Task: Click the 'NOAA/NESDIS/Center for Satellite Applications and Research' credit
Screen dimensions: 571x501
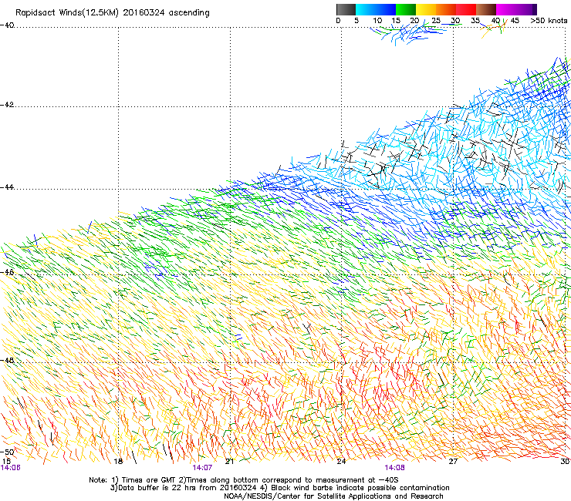Action: 333,496
